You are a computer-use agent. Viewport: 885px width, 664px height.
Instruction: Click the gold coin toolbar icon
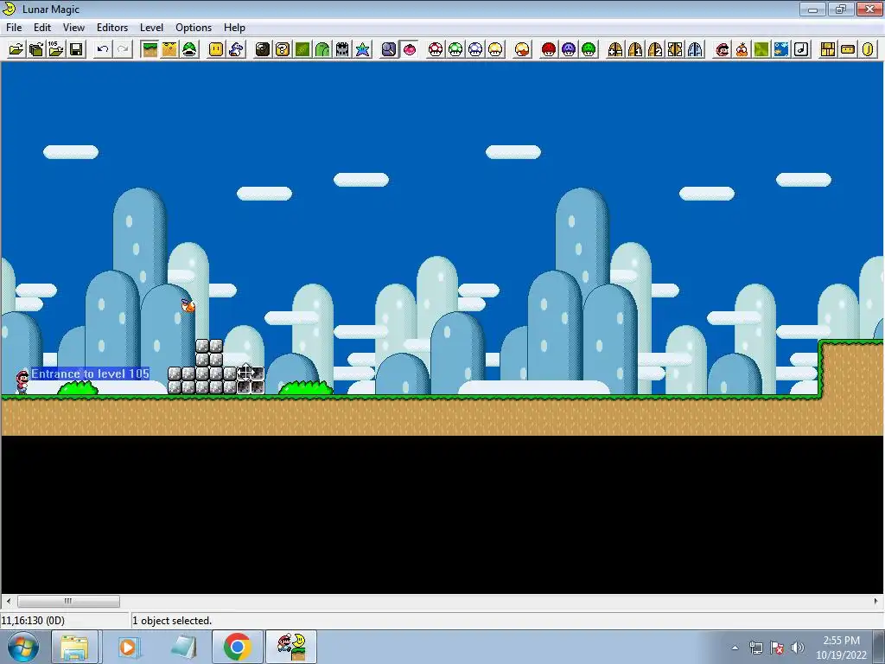[868, 49]
